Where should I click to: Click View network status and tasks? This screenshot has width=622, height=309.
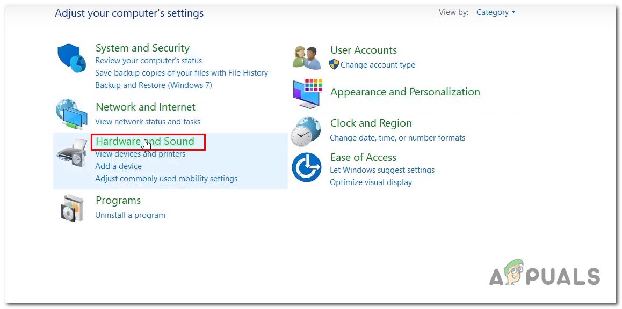click(x=148, y=122)
